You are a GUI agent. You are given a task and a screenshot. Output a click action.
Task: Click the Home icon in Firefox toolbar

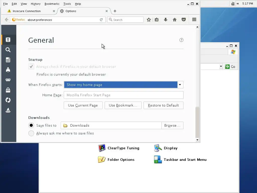[175, 20]
